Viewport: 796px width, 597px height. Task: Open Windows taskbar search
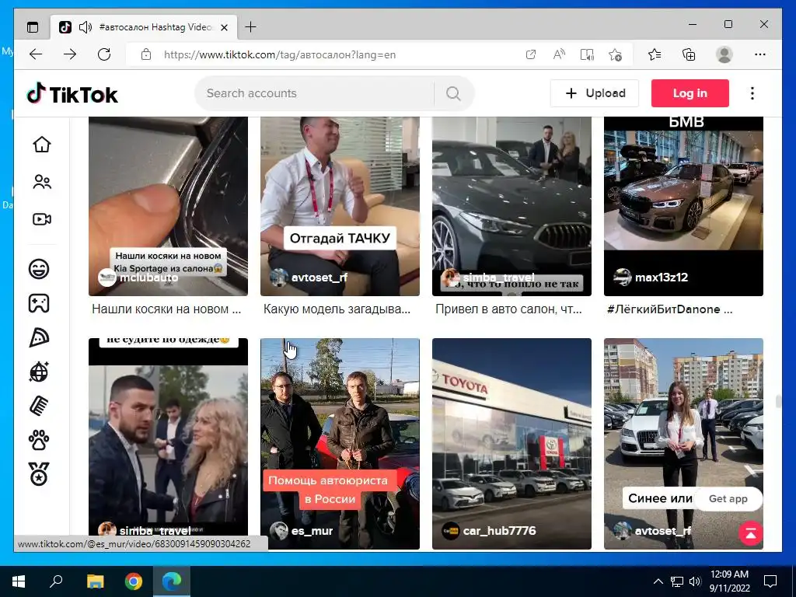(56, 581)
